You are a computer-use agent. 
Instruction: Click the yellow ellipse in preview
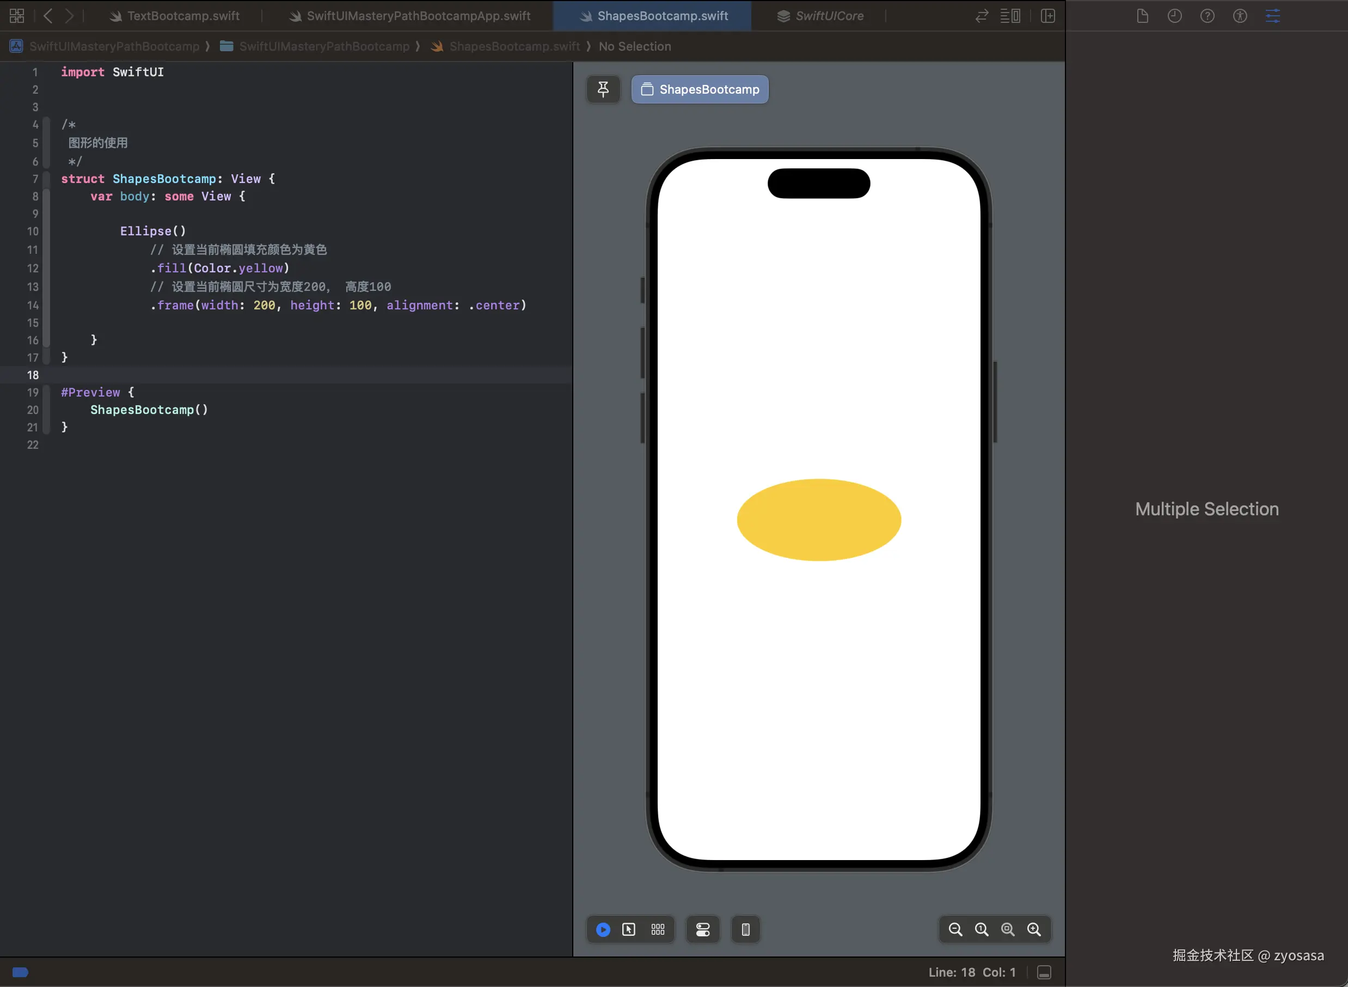[818, 520]
